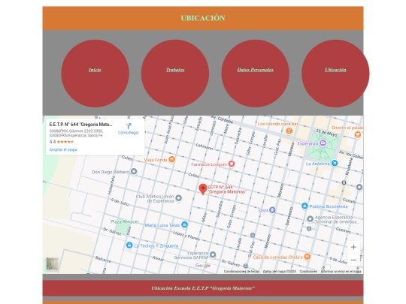Click the red EETP N° 644 map pin
This screenshot has width=406, height=304.
pos(203,189)
